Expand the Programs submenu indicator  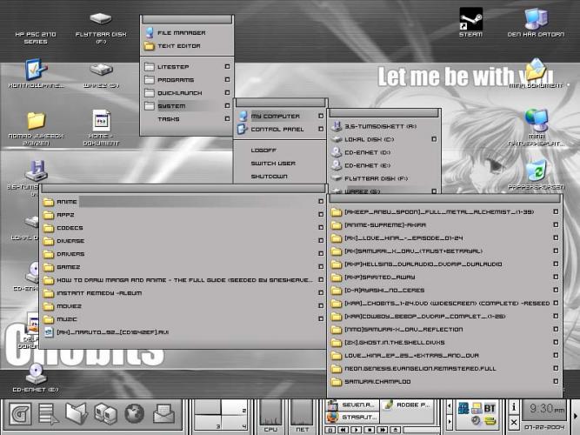coord(227,79)
